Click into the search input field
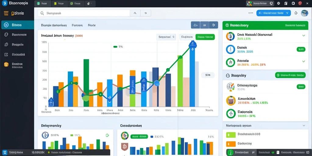The height and width of the screenshot is (156, 312). pyautogui.click(x=84, y=13)
